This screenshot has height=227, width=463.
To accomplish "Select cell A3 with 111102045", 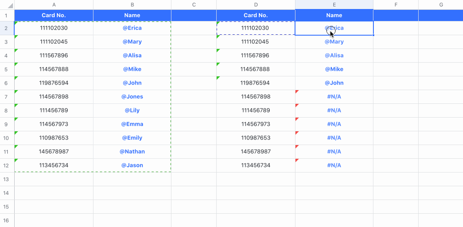I will click(54, 42).
